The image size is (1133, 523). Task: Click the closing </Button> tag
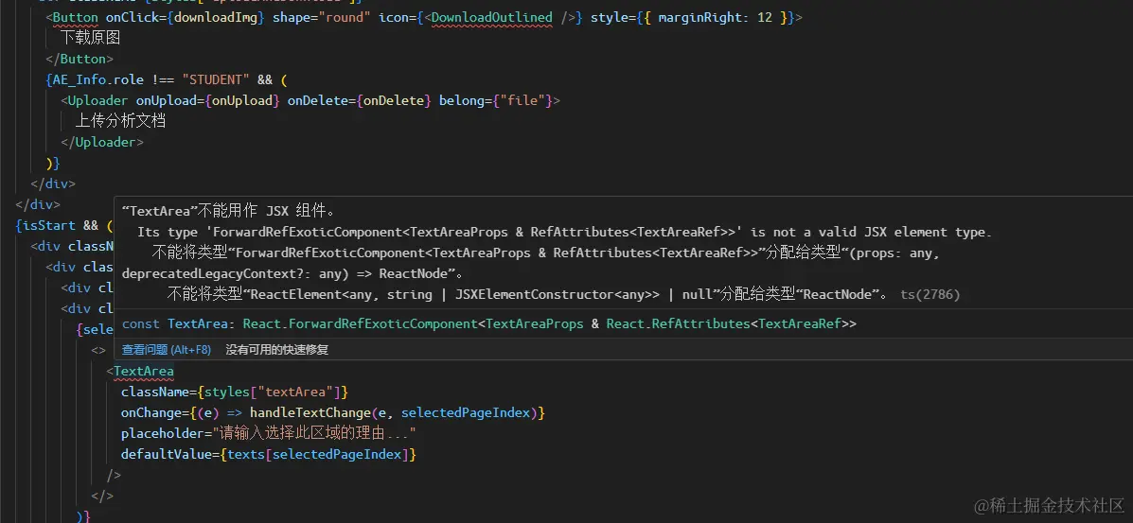click(80, 59)
